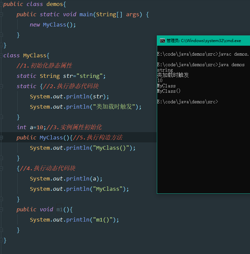Collapse the fold marker beside the '//4.' instance block

point(1,169)
